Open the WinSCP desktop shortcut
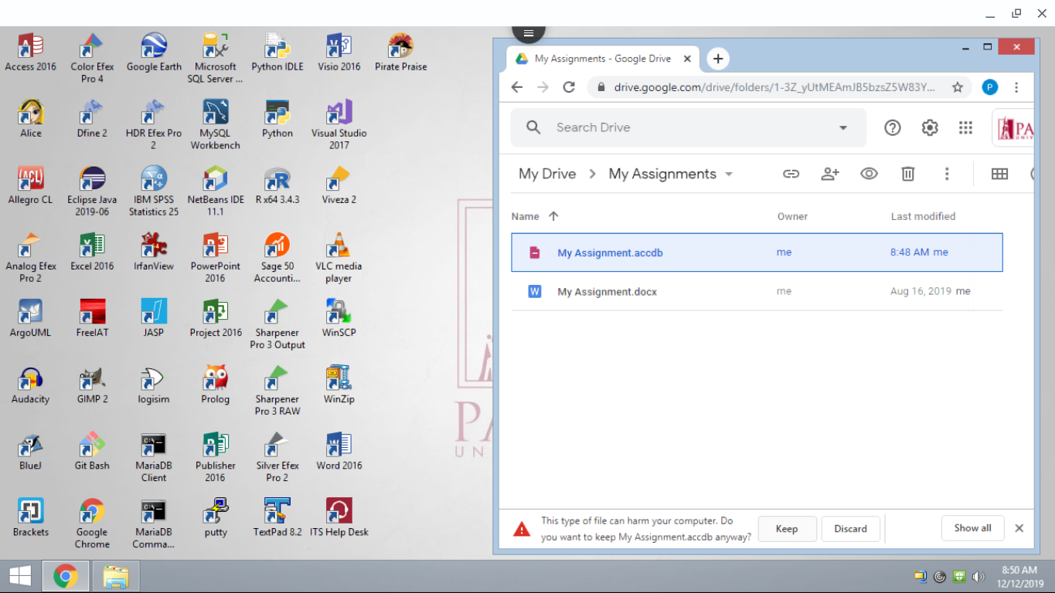The image size is (1055, 593). coord(339,319)
